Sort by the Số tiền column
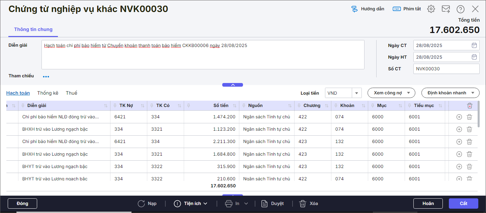 click(235, 106)
